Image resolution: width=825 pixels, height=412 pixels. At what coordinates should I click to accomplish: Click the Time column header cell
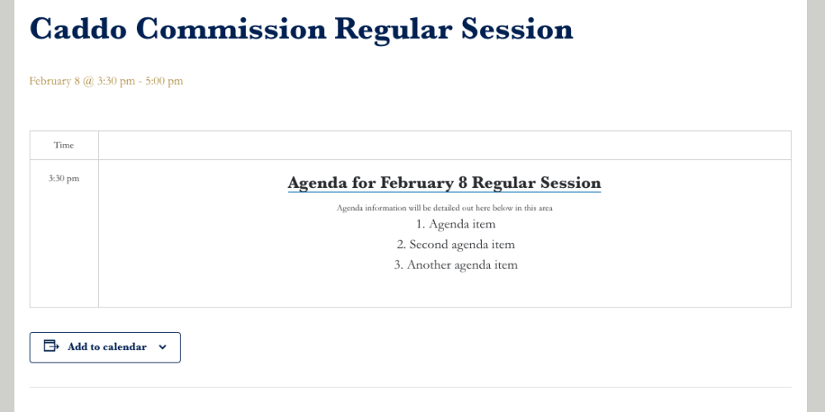(x=64, y=145)
